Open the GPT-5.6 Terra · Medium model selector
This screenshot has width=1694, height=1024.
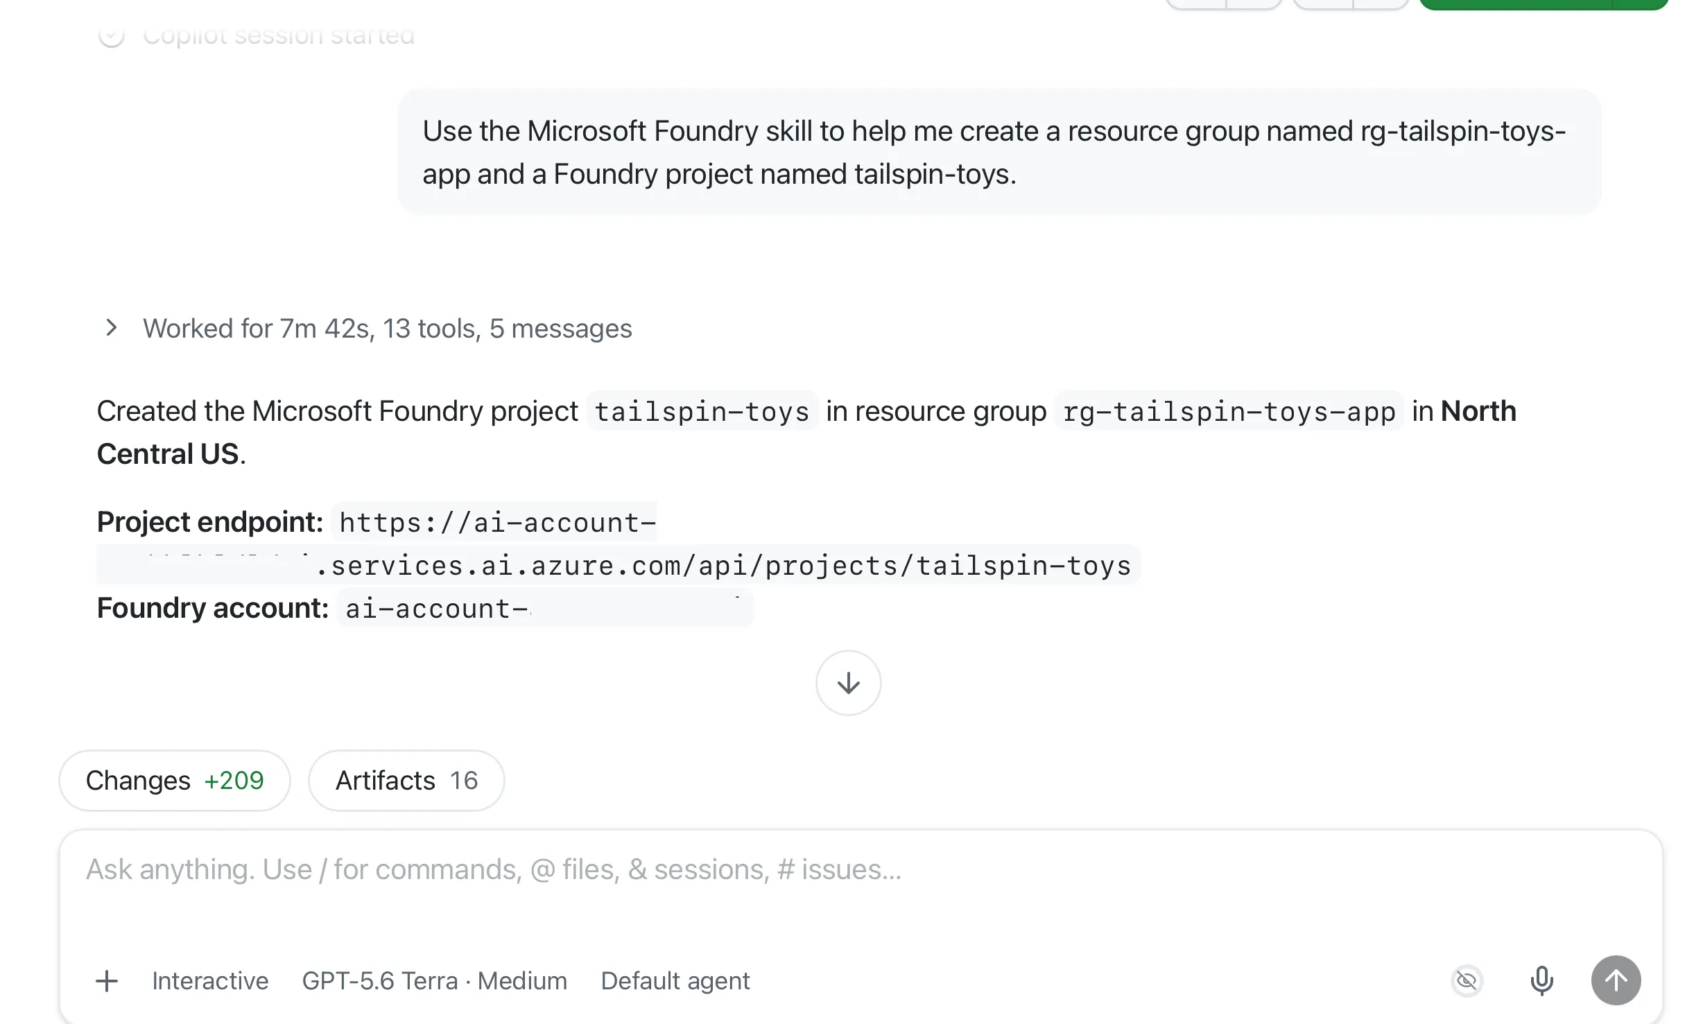(435, 981)
